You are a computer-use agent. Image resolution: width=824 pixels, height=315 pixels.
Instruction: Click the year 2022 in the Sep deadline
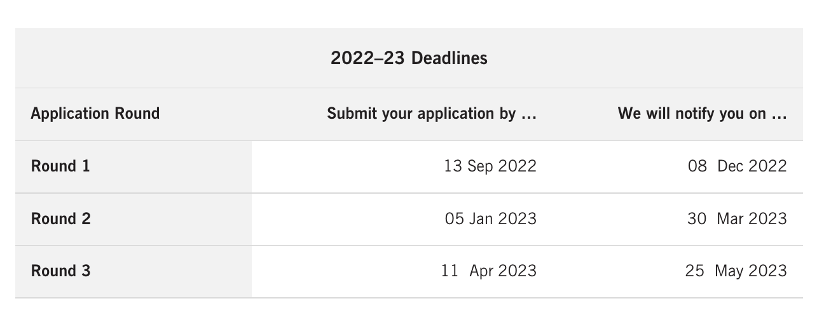click(517, 166)
